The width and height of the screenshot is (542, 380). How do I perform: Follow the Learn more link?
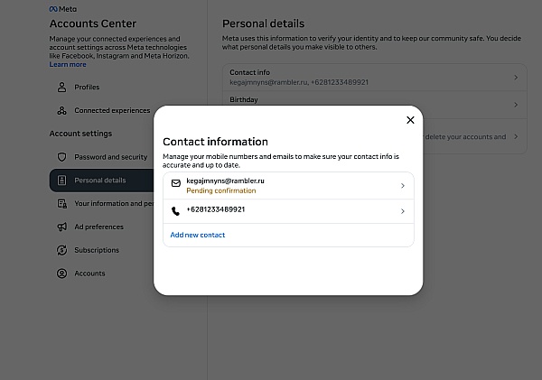click(x=68, y=65)
